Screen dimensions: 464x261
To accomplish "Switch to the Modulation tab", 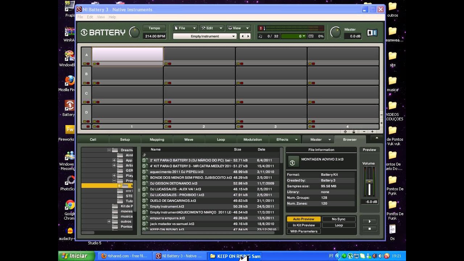I will click(x=253, y=140).
